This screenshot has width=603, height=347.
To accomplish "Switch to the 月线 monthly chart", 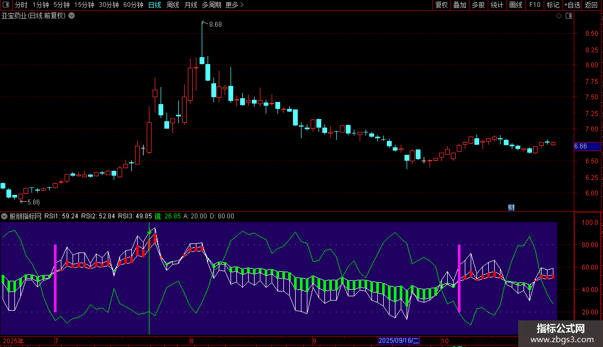I will point(191,5).
